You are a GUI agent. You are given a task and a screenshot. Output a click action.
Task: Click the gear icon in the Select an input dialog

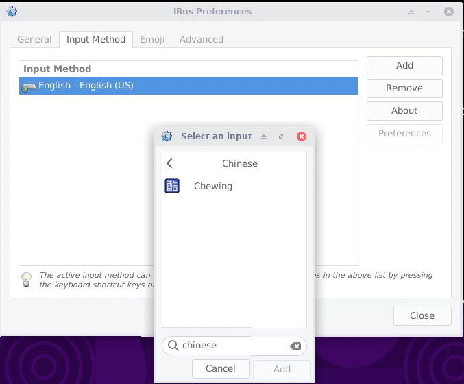coord(167,136)
